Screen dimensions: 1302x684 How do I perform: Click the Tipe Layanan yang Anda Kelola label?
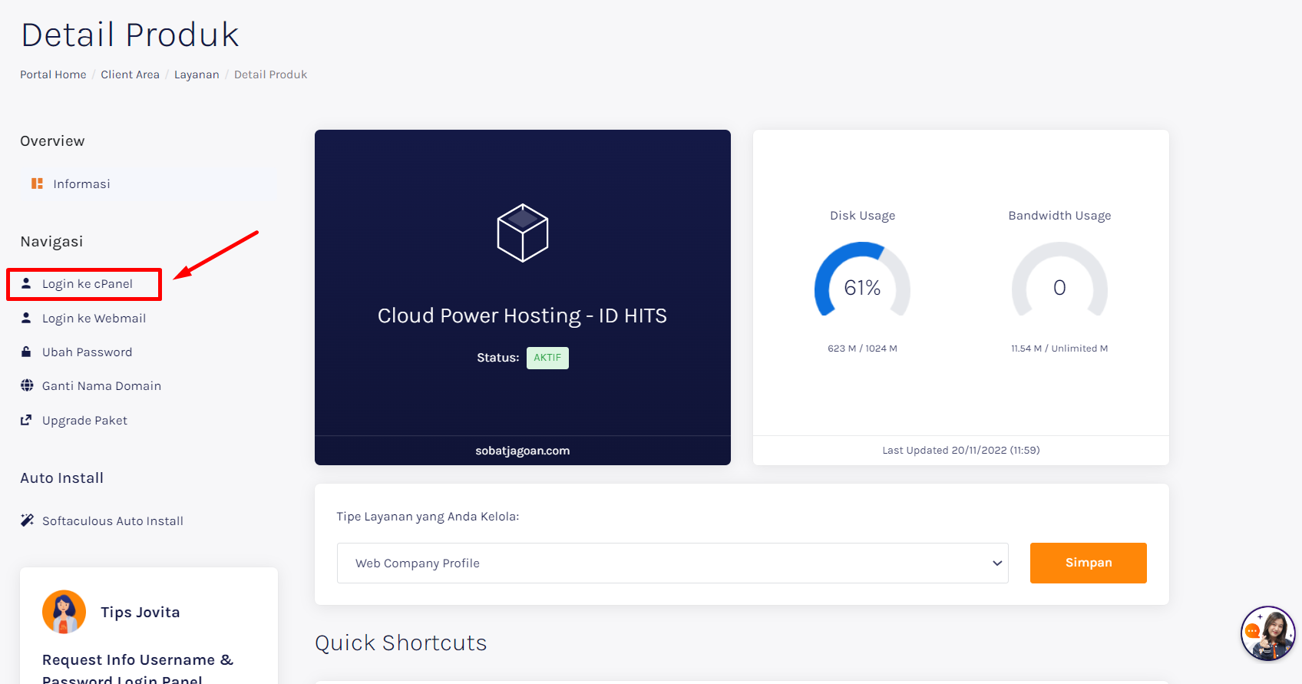coord(428,517)
